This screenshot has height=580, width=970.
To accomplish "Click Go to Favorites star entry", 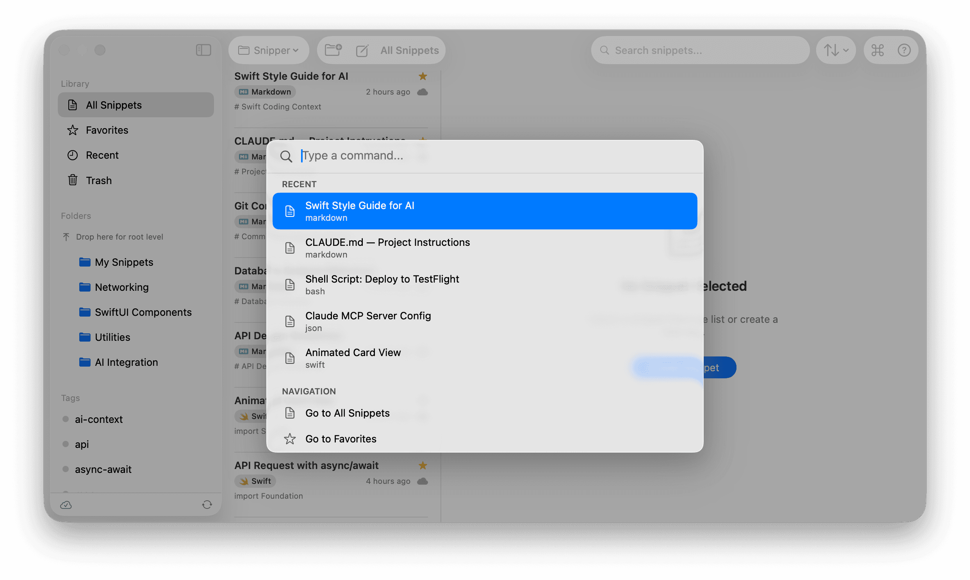I will click(x=341, y=439).
